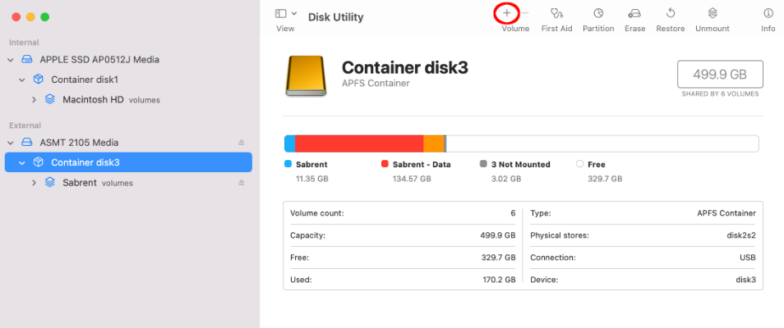This screenshot has width=784, height=328.
Task: Eject the ASMT 2105 Media drive
Action: (242, 142)
